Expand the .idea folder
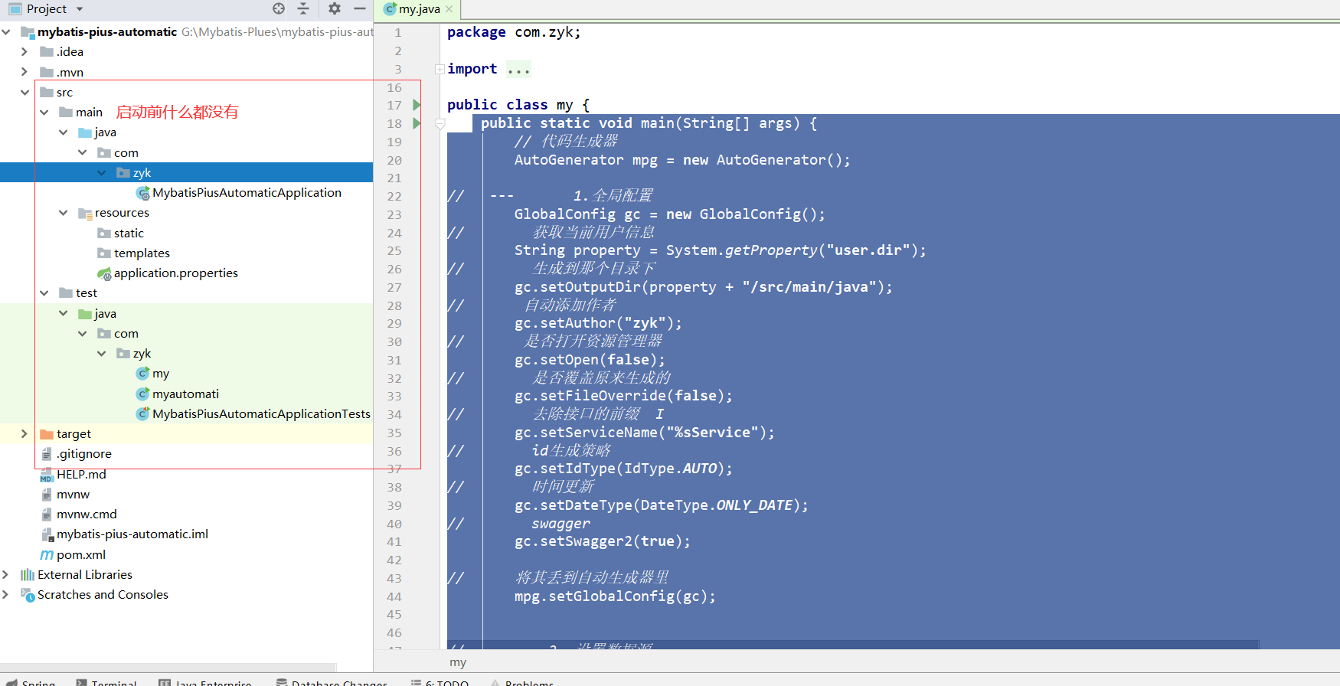The width and height of the screenshot is (1340, 686). click(25, 51)
